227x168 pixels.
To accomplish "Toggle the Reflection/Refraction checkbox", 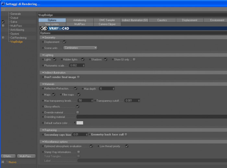I will [76, 89].
